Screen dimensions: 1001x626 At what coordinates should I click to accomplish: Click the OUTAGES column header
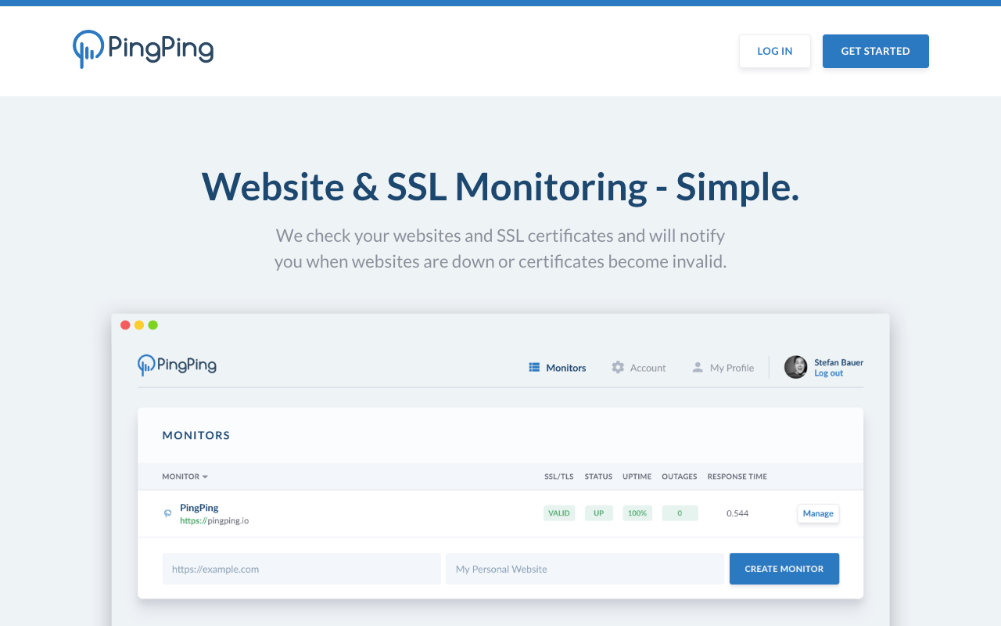tap(680, 477)
